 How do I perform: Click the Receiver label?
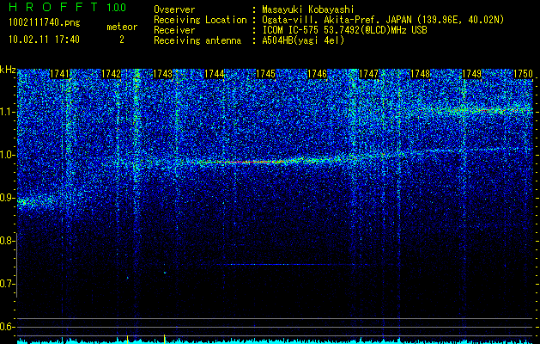[x=174, y=30]
